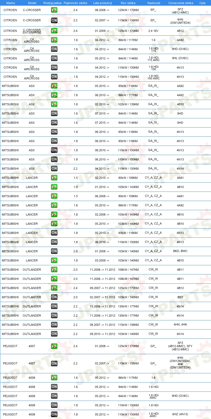
Task: Click the Marka column header
Action: [11, 3]
